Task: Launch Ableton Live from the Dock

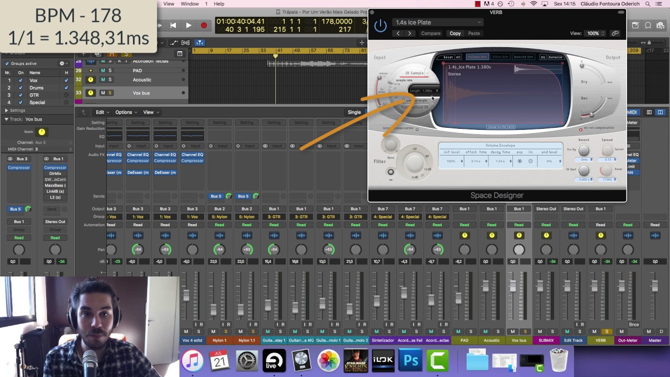Action: [x=274, y=360]
